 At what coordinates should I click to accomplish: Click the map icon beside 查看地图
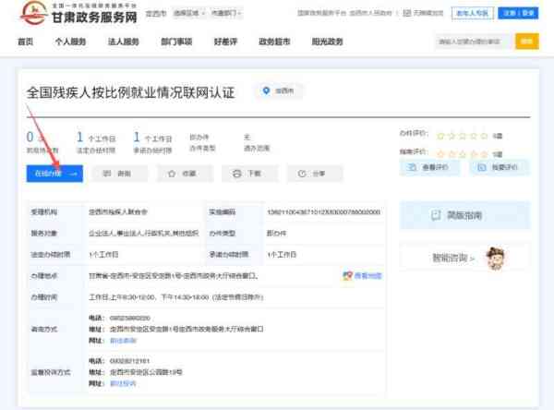(x=348, y=276)
